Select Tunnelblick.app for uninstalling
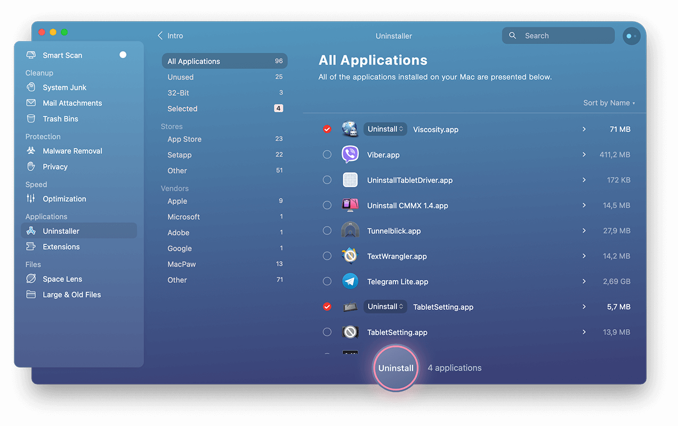The width and height of the screenshot is (678, 426). pos(327,231)
